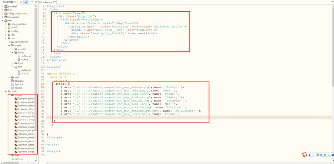Screen dimensions: 334x164
Task: Open icon_nav_icons image file in tree
Action: coord(26,123)
